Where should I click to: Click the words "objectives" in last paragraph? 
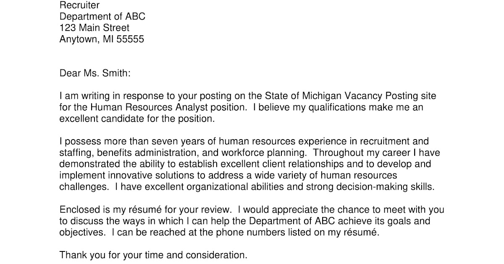82,232
